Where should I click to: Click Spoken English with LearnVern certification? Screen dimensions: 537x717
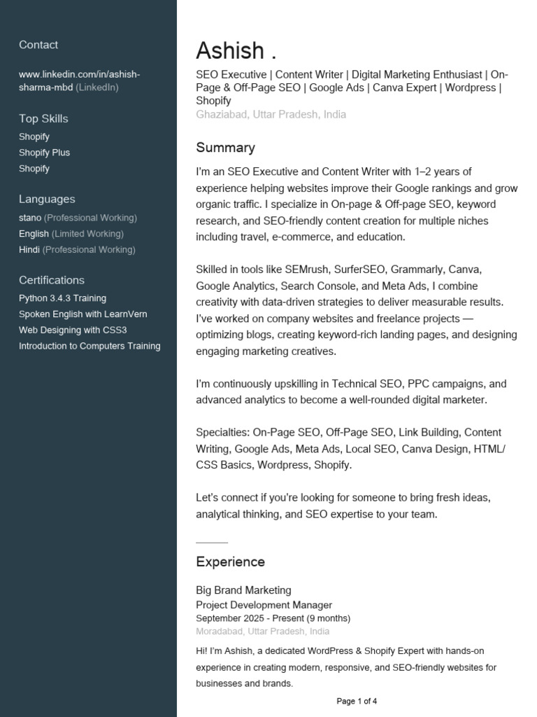83,314
